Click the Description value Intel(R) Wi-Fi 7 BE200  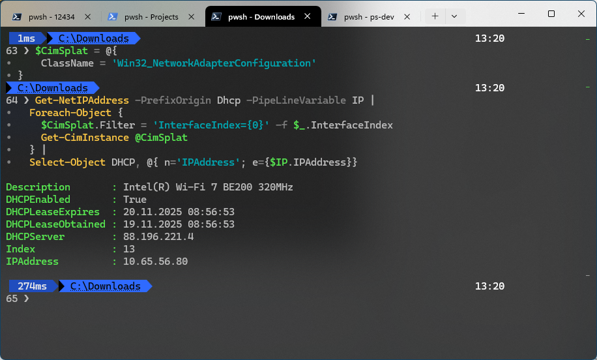coord(208,187)
